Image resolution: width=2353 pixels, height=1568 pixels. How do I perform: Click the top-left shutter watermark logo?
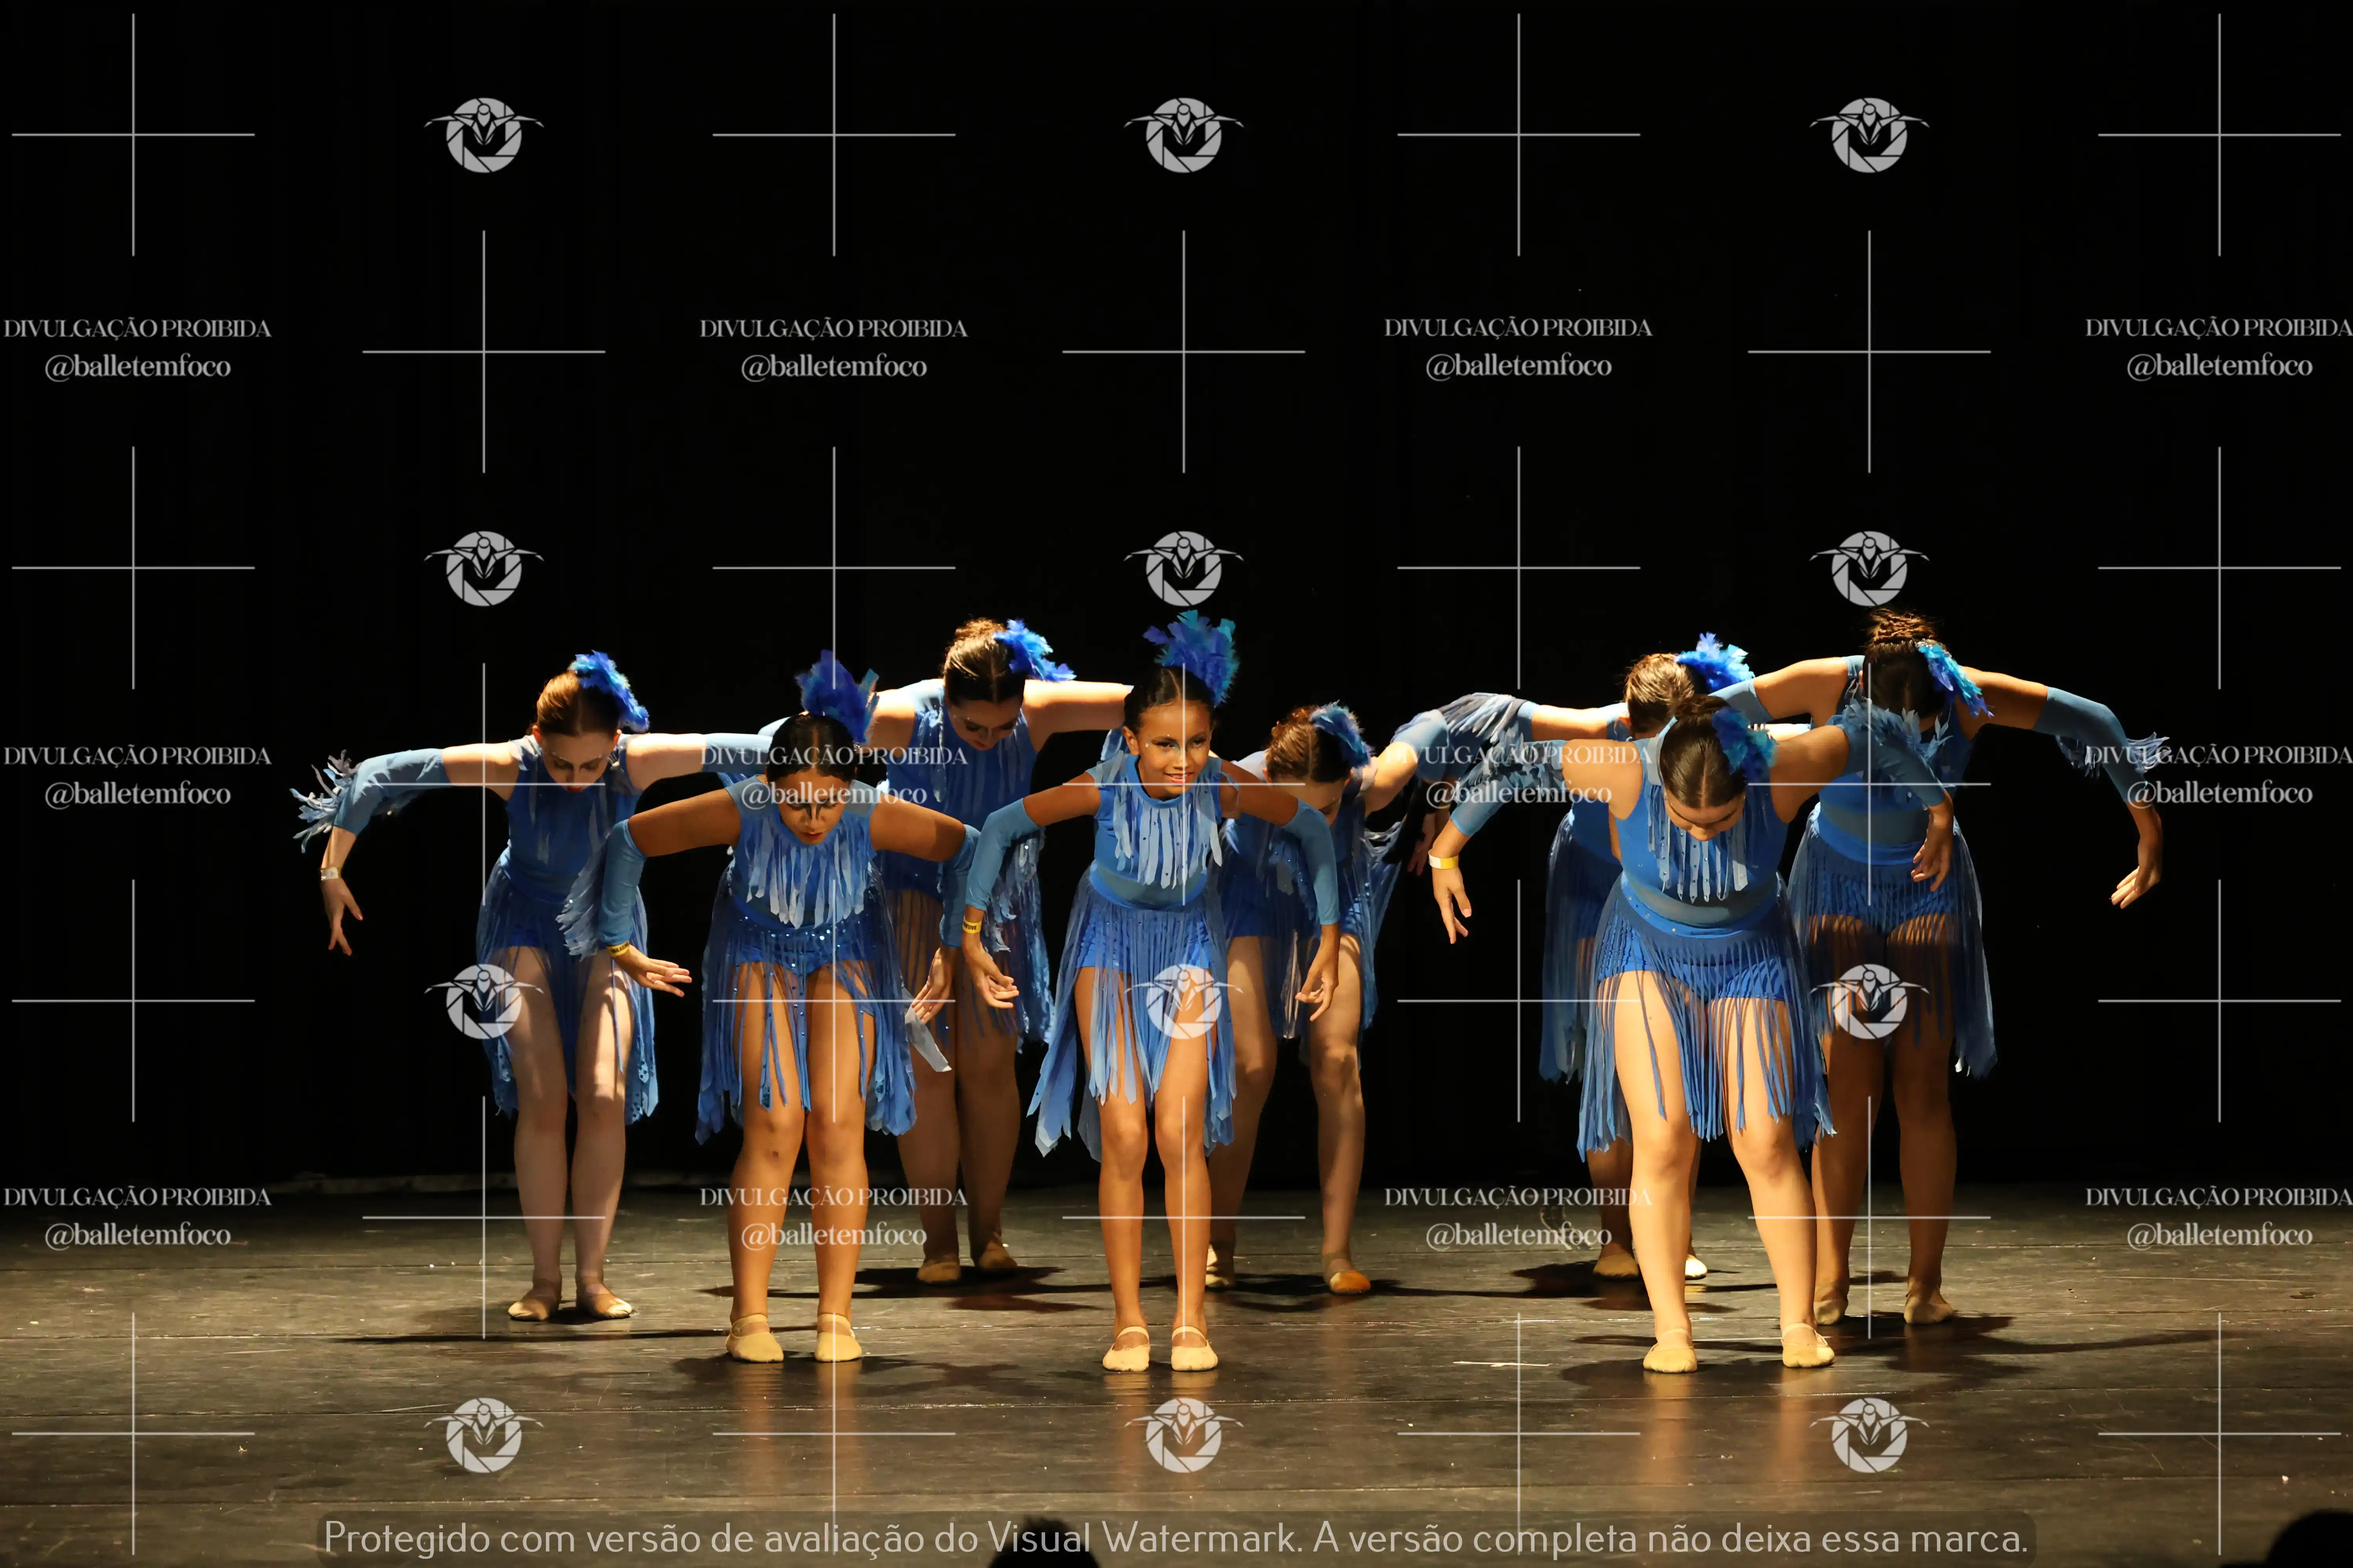click(x=483, y=135)
